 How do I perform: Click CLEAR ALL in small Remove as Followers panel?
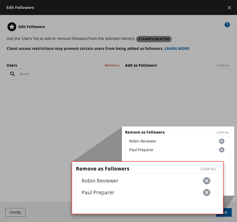tap(223, 132)
